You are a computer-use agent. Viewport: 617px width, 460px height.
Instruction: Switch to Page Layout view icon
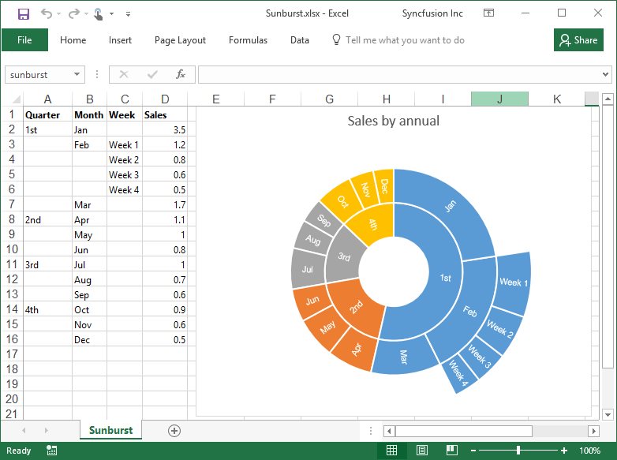tap(422, 451)
